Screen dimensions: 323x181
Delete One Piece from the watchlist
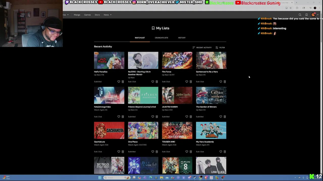pyautogui.click(x=157, y=152)
